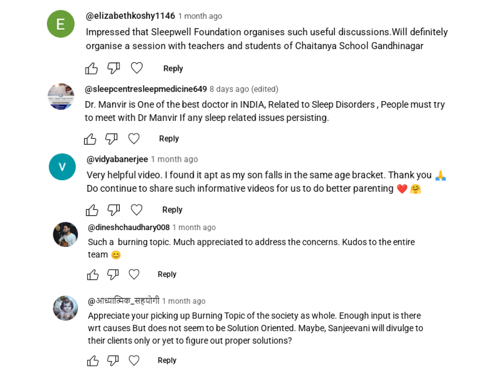
Task: Reply to vidyabanerjee's comment
Action: pos(172,210)
